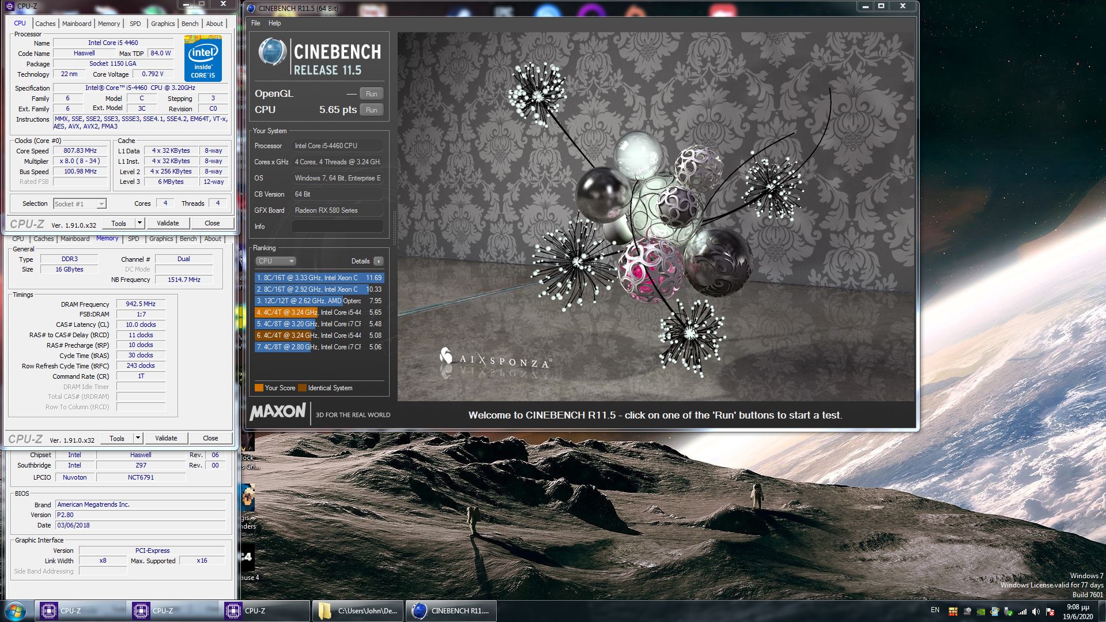The height and width of the screenshot is (622, 1106).
Task: Select ranking row 1 with score 11.69
Action: tap(319, 278)
